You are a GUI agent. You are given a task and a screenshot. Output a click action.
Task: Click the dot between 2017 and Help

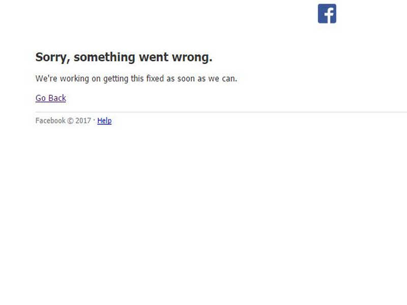95,120
